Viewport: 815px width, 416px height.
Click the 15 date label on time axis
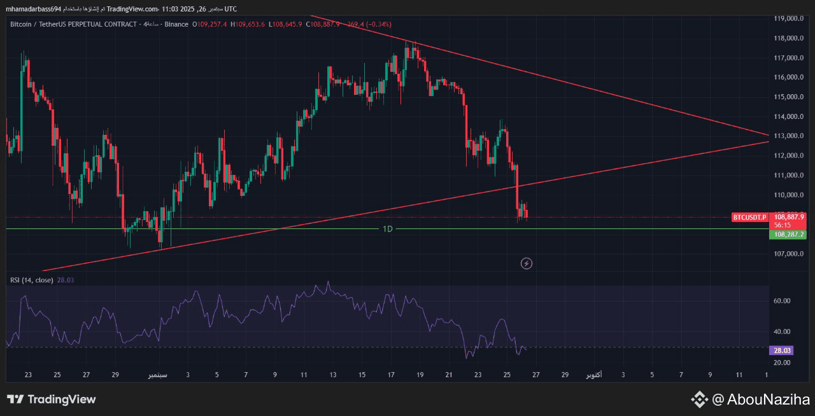point(362,375)
